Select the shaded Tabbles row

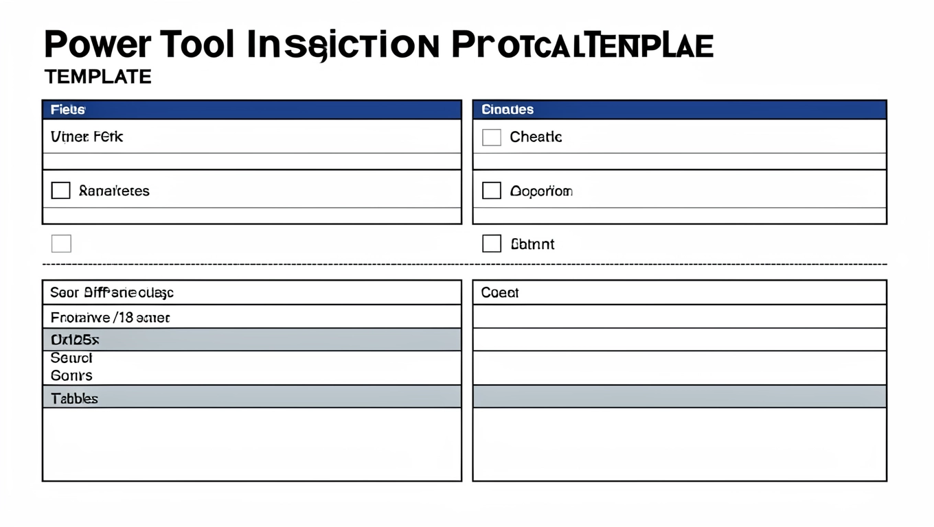251,397
